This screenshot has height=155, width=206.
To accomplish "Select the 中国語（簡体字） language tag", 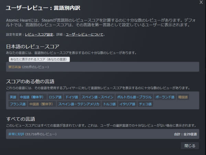I will [x=33, y=97].
